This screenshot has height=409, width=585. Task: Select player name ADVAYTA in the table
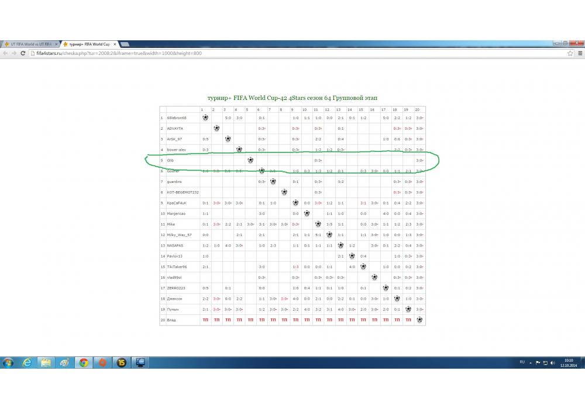175,128
